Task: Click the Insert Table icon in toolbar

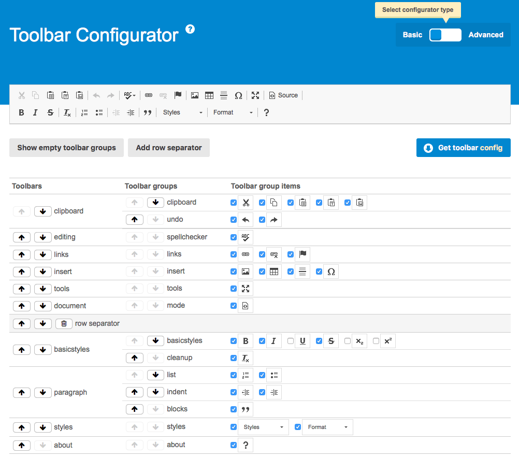Action: (x=209, y=95)
